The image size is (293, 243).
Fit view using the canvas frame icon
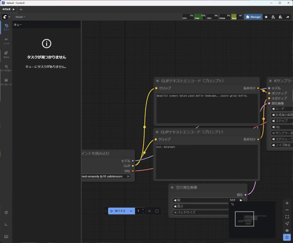tap(287, 216)
